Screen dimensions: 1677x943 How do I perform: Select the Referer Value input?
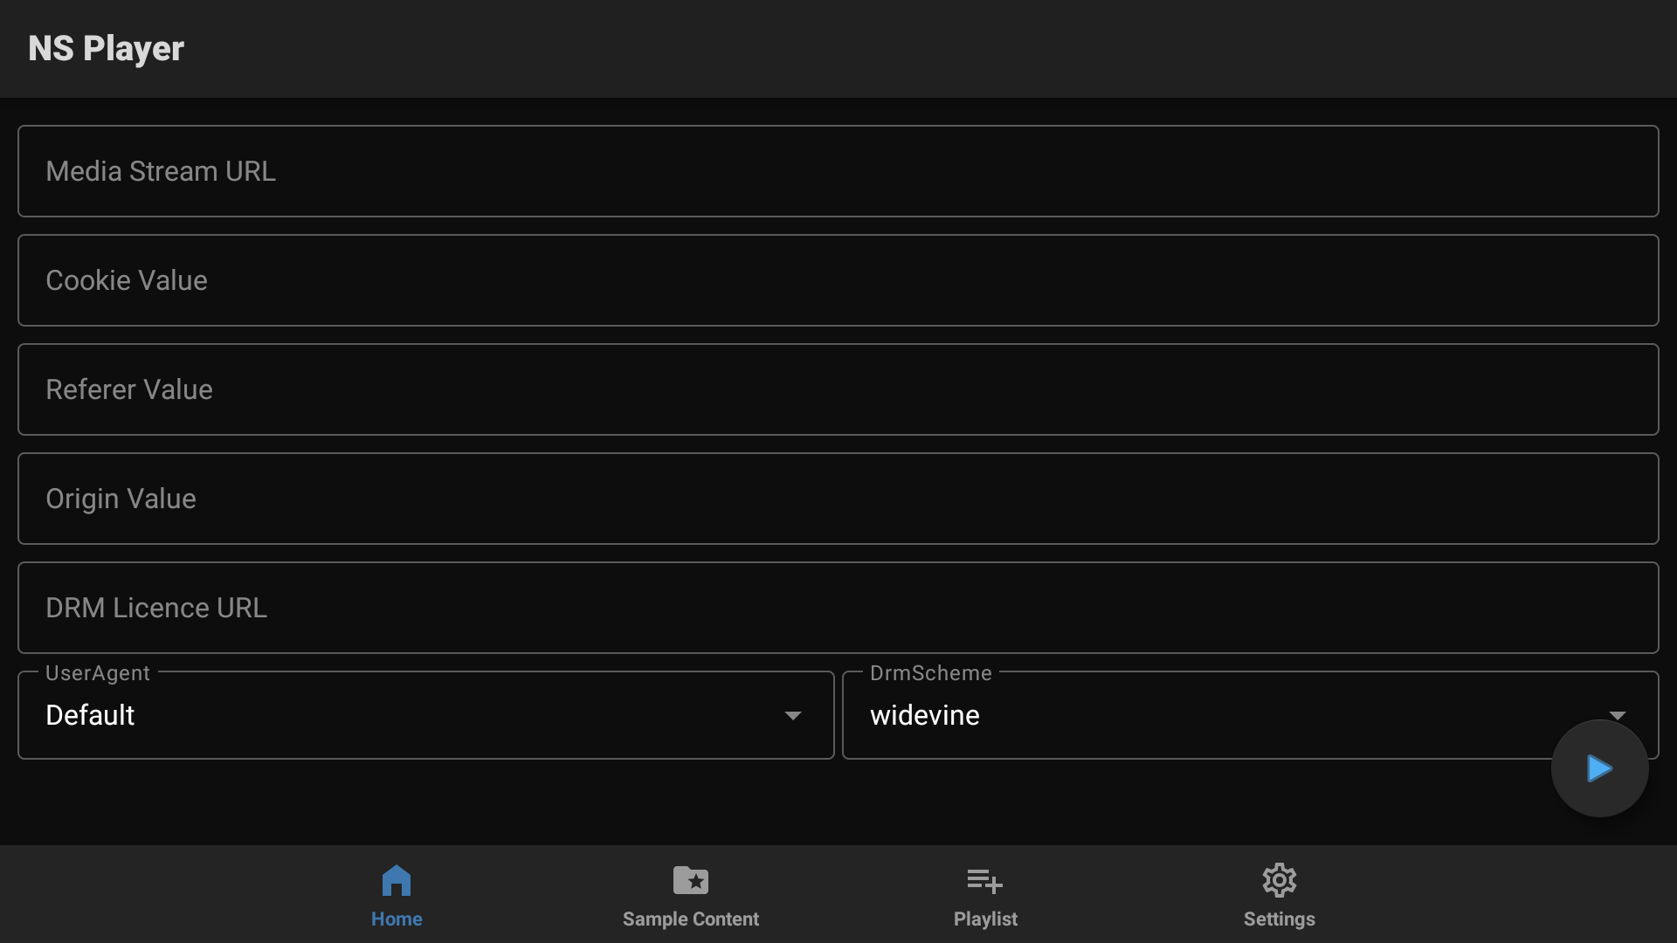pyautogui.click(x=838, y=389)
